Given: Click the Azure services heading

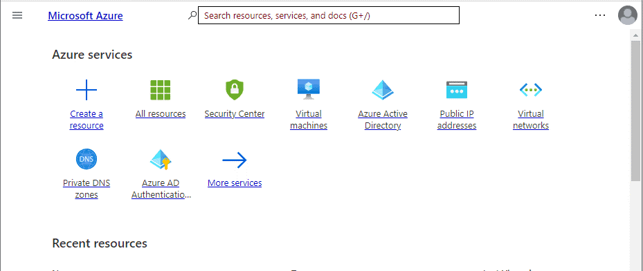Looking at the screenshot, I should click(92, 55).
